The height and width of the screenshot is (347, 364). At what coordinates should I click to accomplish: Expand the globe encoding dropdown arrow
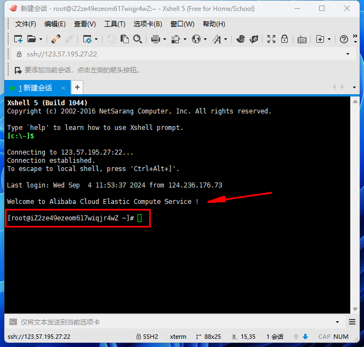[x=205, y=39]
